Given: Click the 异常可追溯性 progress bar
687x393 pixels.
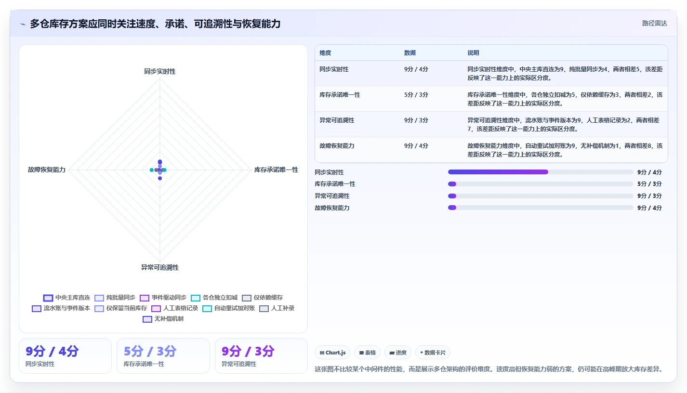Looking at the screenshot, I should coord(541,196).
